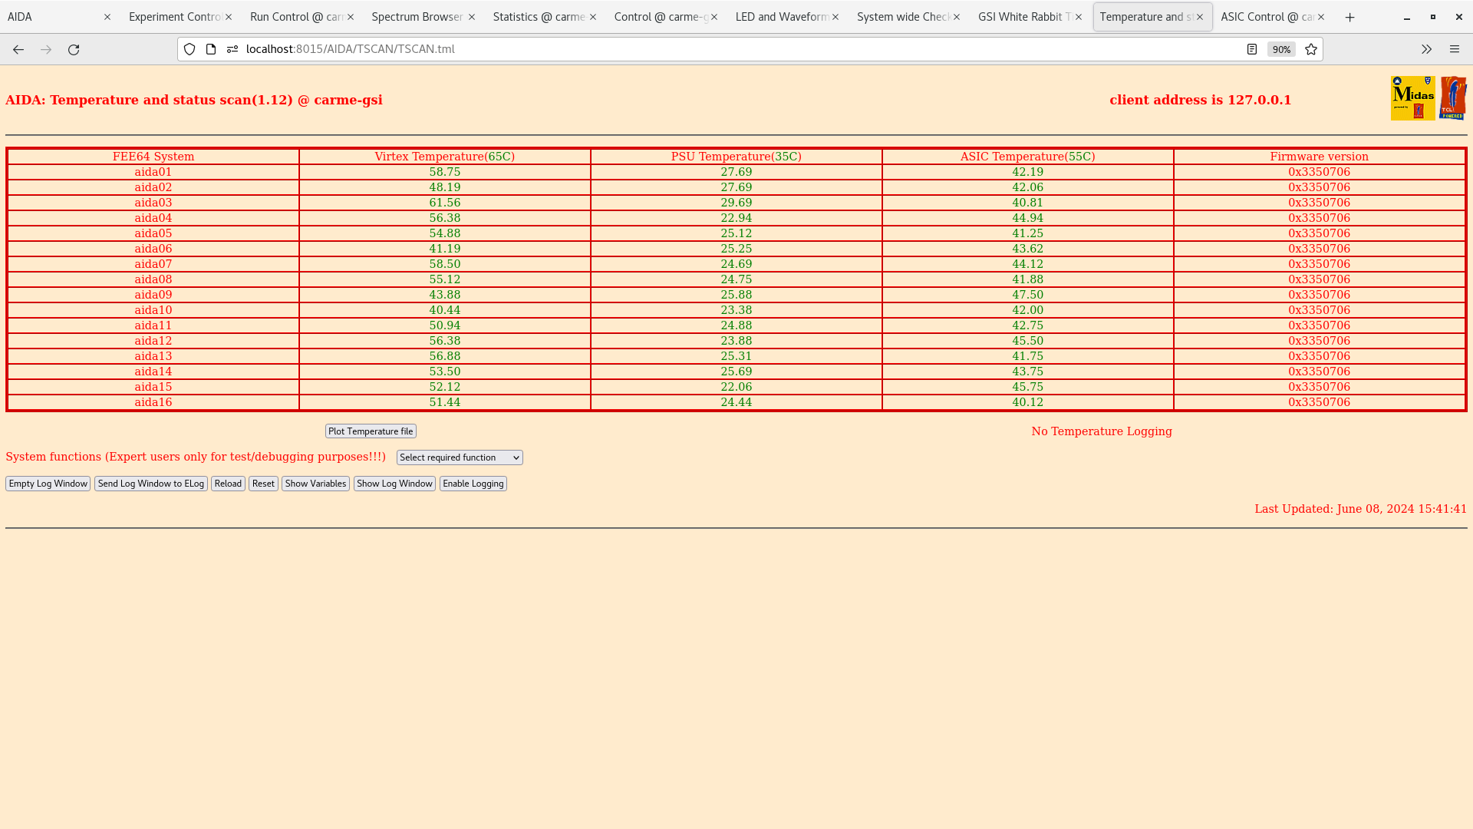Click the new tab plus button
Image resolution: width=1473 pixels, height=829 pixels.
[1349, 16]
